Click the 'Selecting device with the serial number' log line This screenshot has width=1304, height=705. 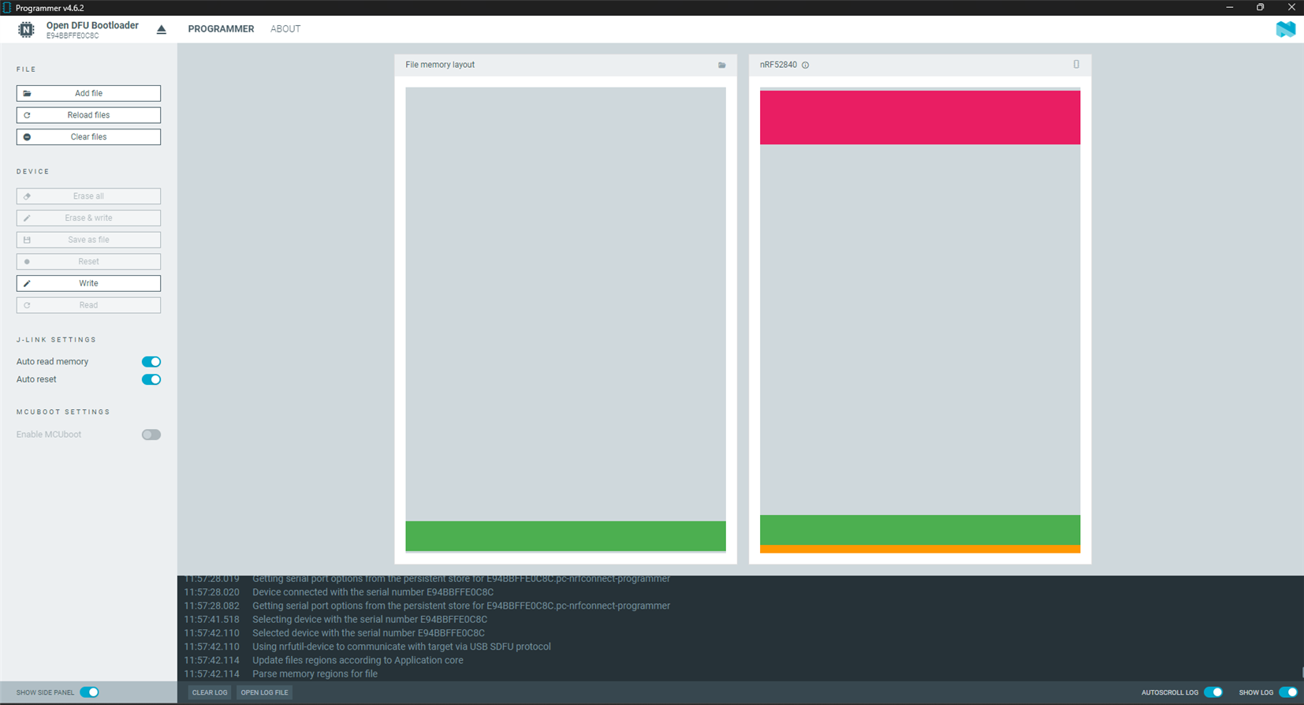click(370, 620)
